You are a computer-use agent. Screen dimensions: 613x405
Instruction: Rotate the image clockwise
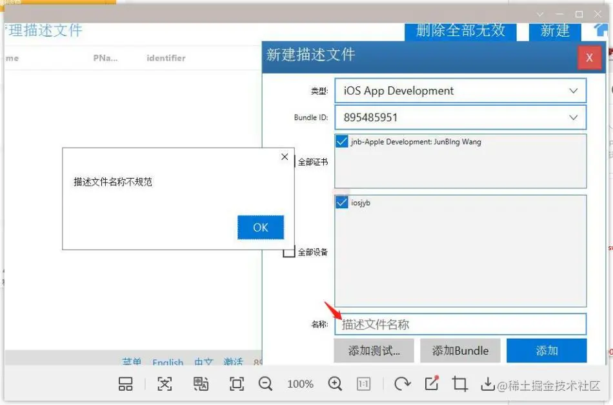(402, 384)
